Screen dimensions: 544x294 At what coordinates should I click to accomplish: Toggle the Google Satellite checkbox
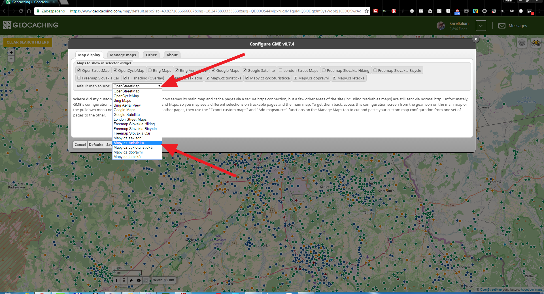(245, 70)
